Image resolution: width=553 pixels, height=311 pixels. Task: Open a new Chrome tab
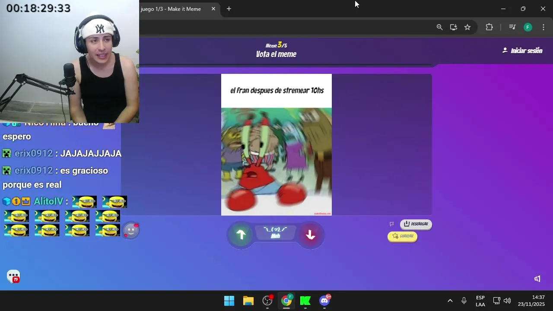229,9
